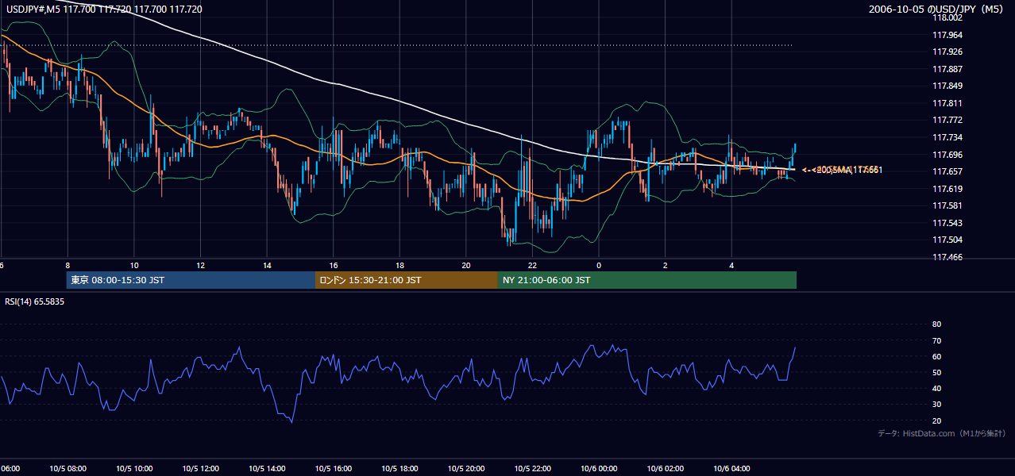
Task: Click the bottom time label 06:00
Action: [x=10, y=468]
